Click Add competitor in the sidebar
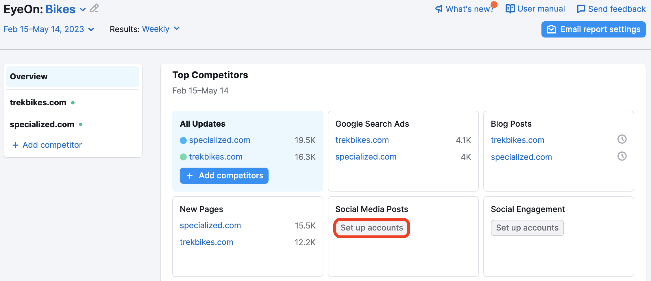 47,145
